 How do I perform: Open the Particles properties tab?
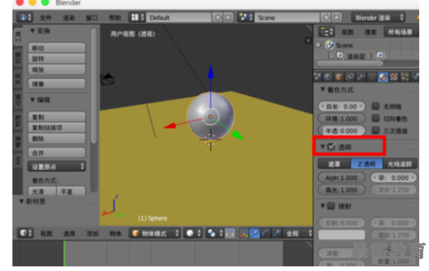pyautogui.click(x=405, y=77)
